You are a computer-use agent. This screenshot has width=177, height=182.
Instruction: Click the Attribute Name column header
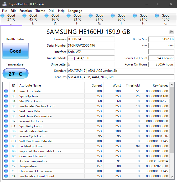tap(51, 85)
